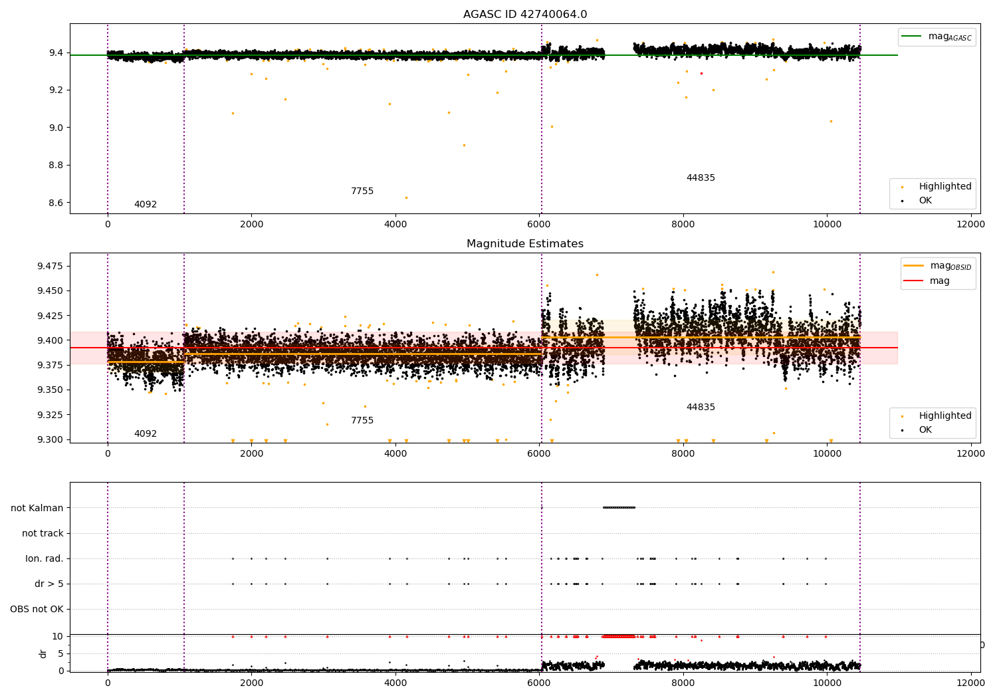Click the 9.350 tick on middle plot y-axis
The height and width of the screenshot is (698, 997).
coord(51,390)
